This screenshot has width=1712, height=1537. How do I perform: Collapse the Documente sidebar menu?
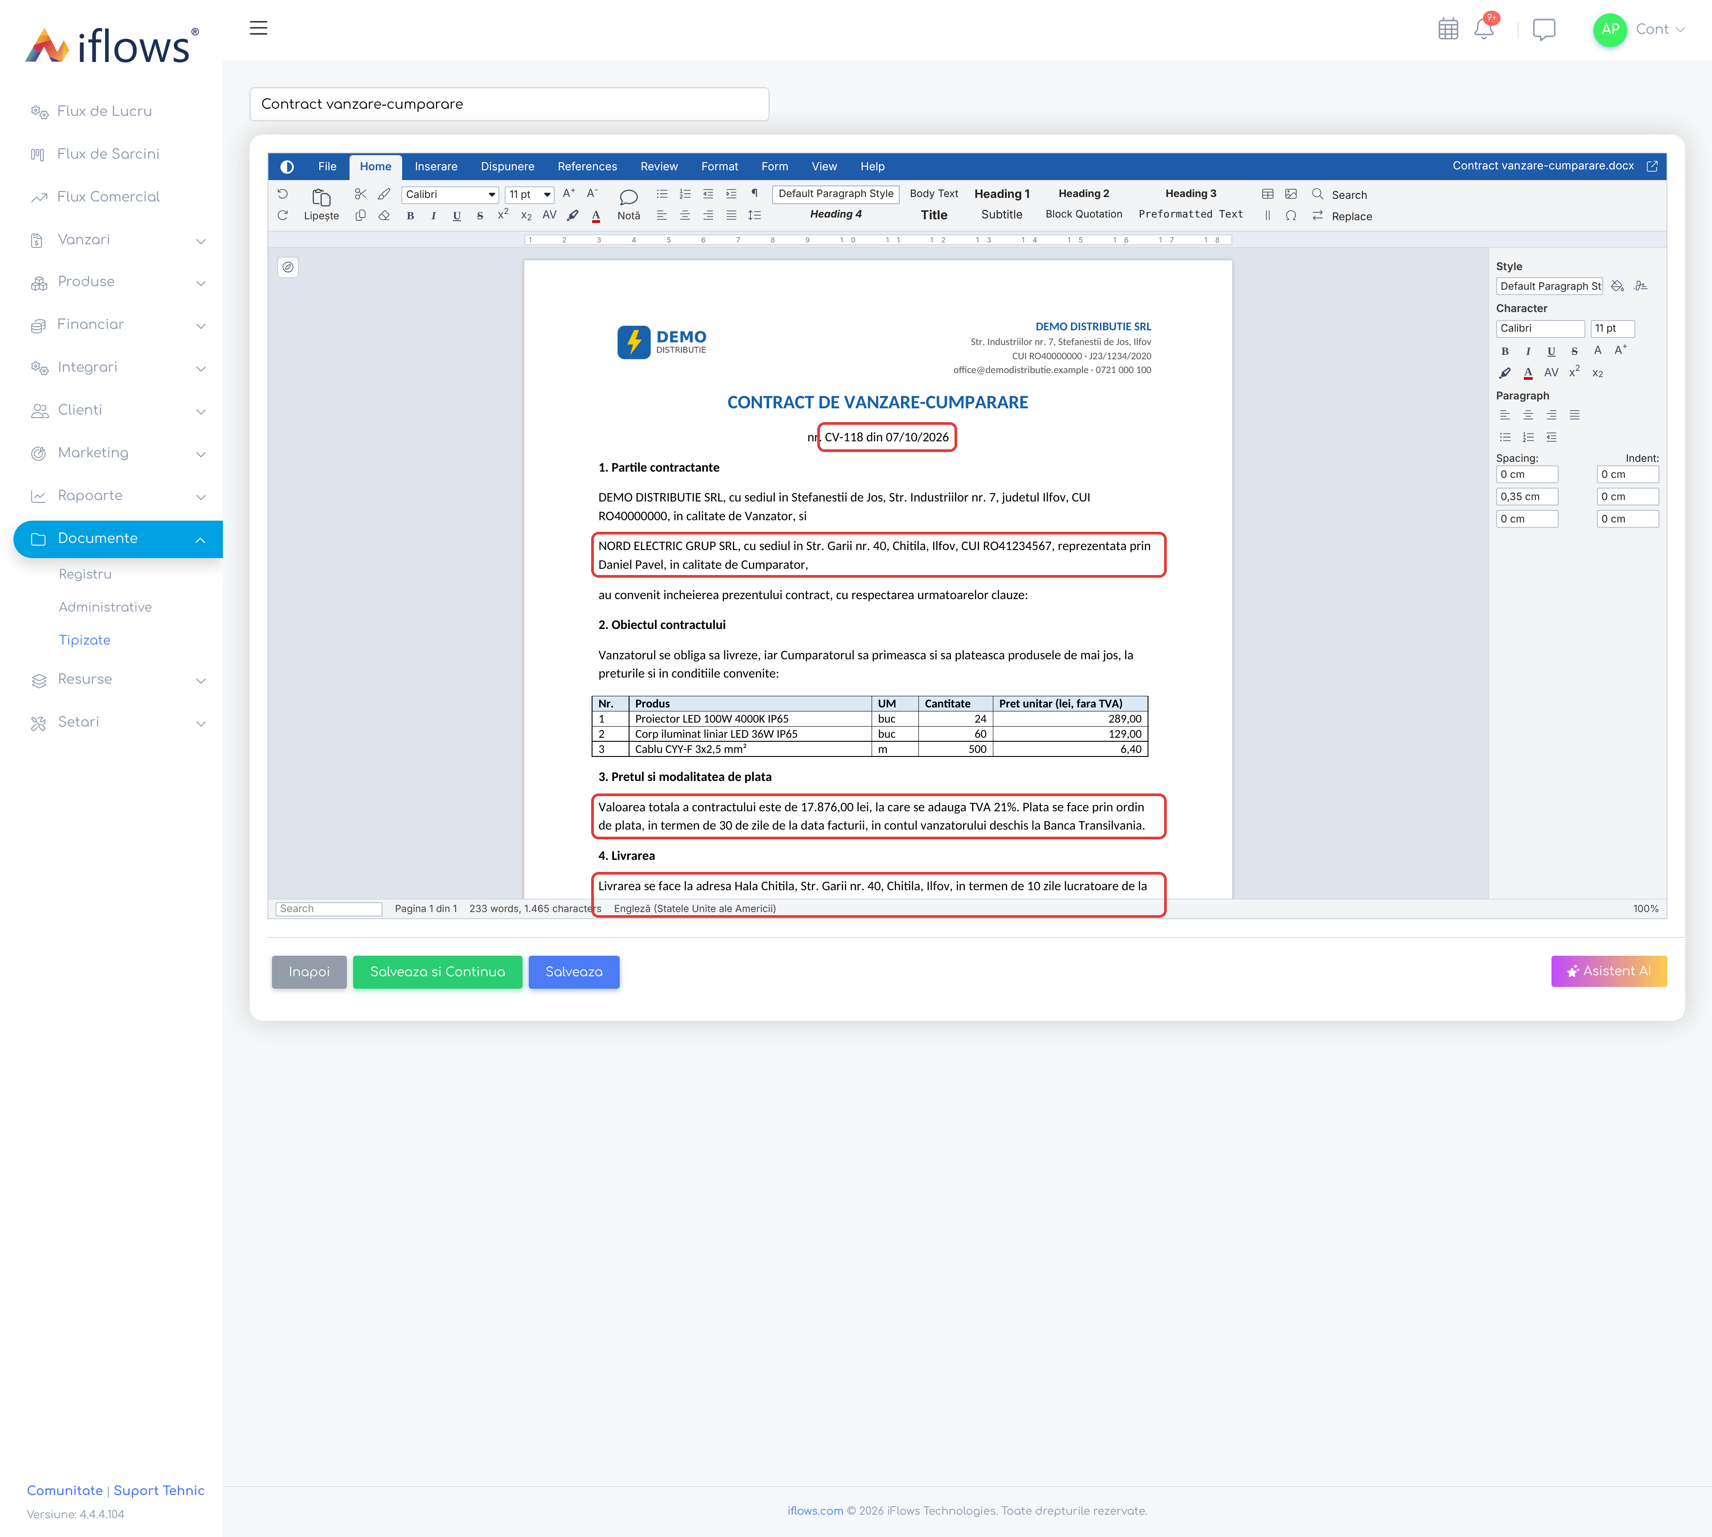118,539
